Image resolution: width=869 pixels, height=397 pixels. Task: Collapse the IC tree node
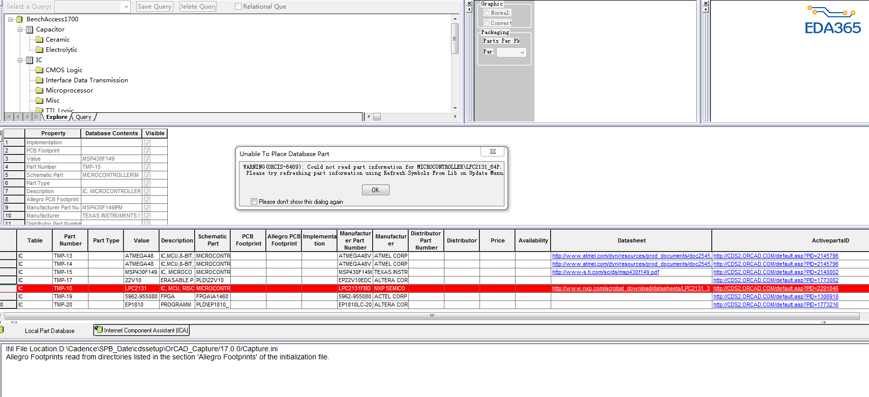click(x=20, y=60)
